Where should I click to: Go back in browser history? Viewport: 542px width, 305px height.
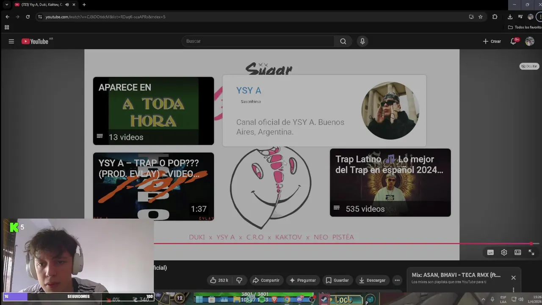[7, 17]
